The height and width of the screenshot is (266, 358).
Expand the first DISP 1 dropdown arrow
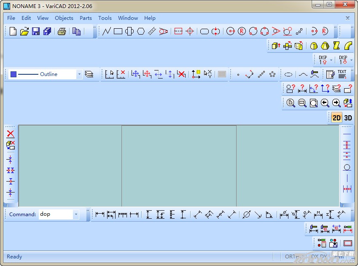click(x=331, y=60)
